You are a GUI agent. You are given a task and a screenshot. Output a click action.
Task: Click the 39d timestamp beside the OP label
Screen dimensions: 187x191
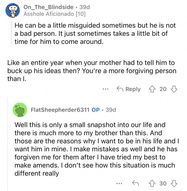(111, 110)
